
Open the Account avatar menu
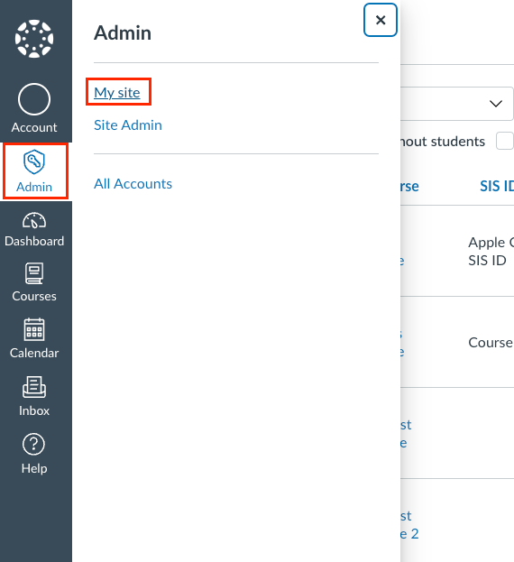click(x=34, y=99)
